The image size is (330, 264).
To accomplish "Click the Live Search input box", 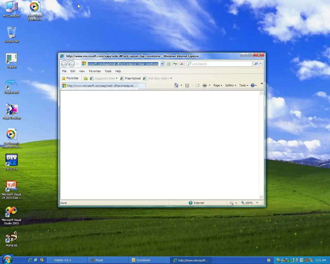I will click(220, 64).
